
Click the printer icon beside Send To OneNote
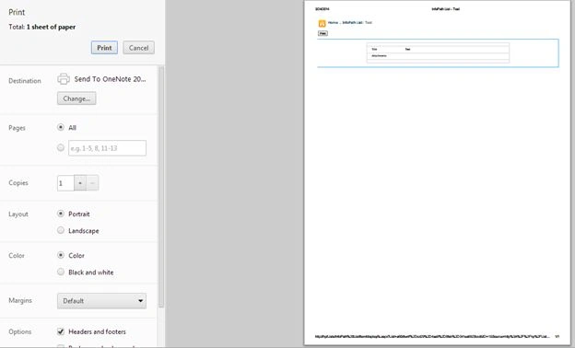pos(64,79)
